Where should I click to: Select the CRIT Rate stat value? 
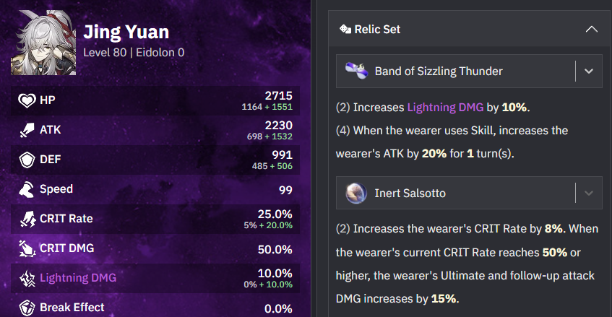[x=275, y=214]
